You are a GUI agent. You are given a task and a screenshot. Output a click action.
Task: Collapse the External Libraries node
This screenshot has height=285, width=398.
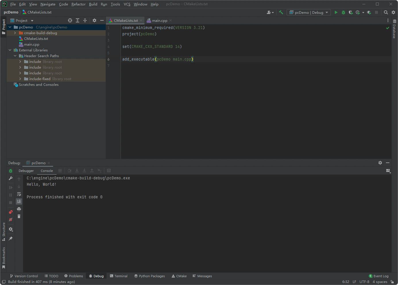point(10,50)
